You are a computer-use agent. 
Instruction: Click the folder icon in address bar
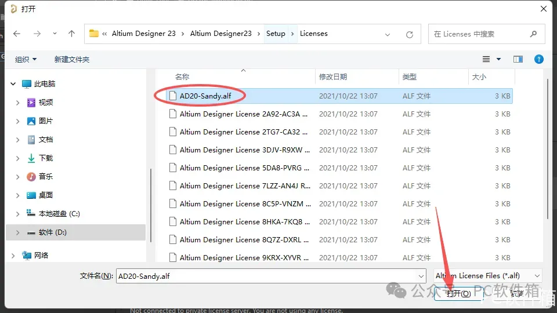pyautogui.click(x=94, y=34)
